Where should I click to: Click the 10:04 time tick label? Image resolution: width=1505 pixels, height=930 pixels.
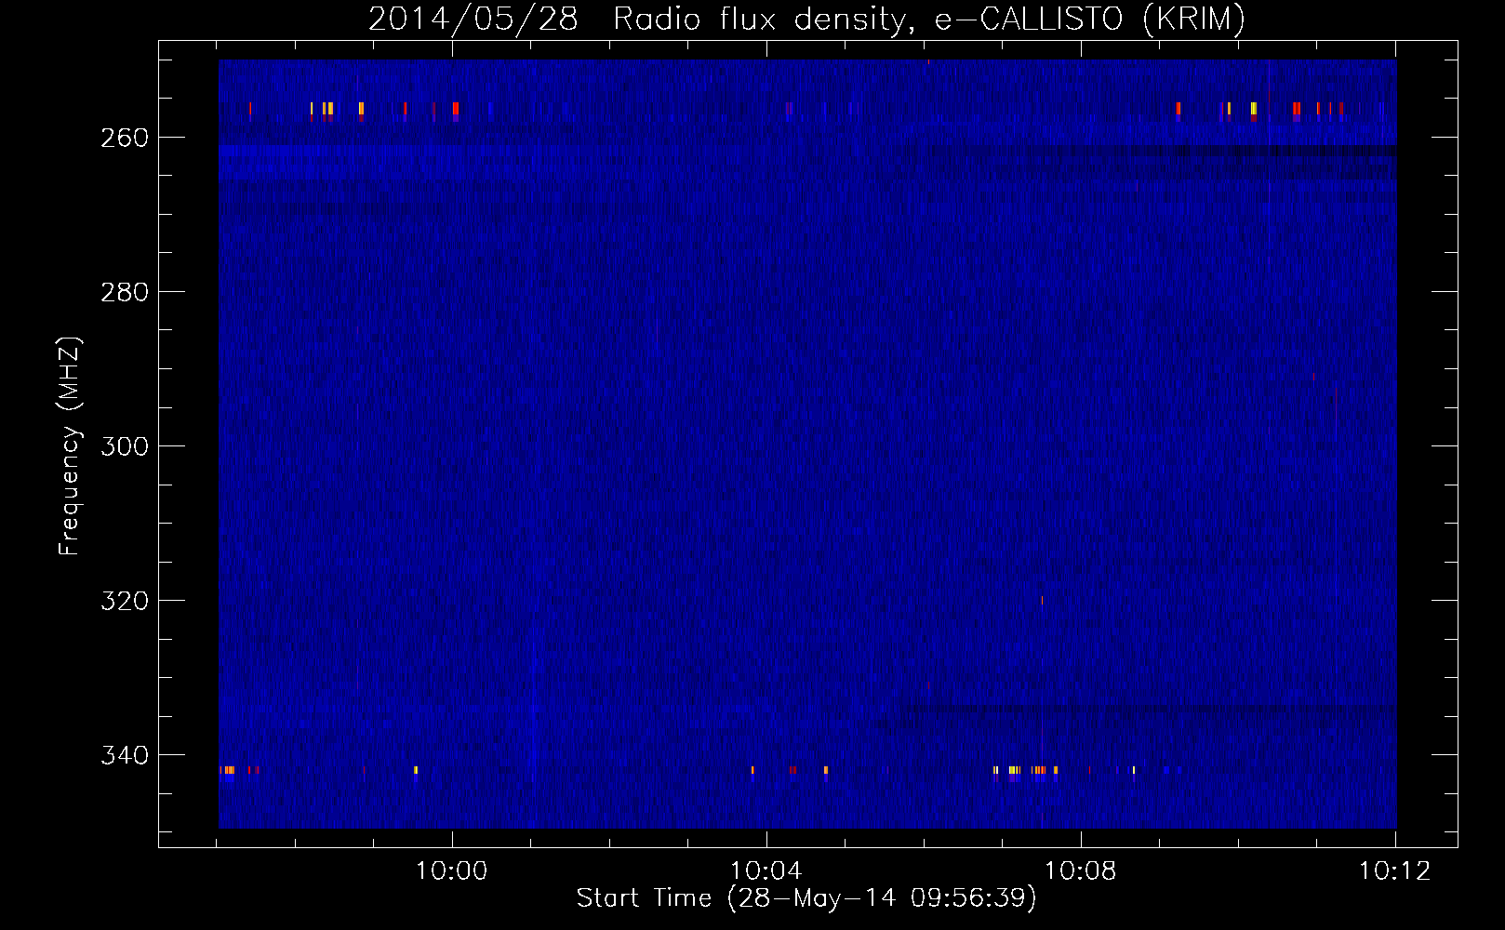pyautogui.click(x=766, y=871)
